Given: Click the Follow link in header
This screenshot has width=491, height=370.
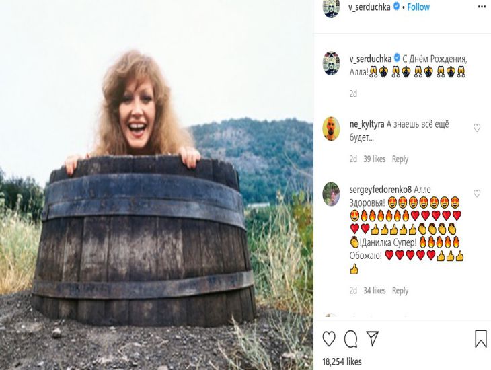Looking at the screenshot, I should point(418,7).
